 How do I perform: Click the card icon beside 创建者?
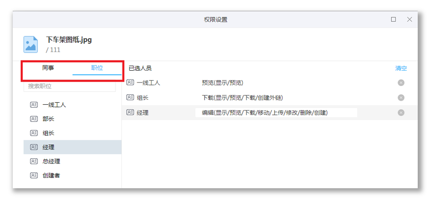click(34, 175)
